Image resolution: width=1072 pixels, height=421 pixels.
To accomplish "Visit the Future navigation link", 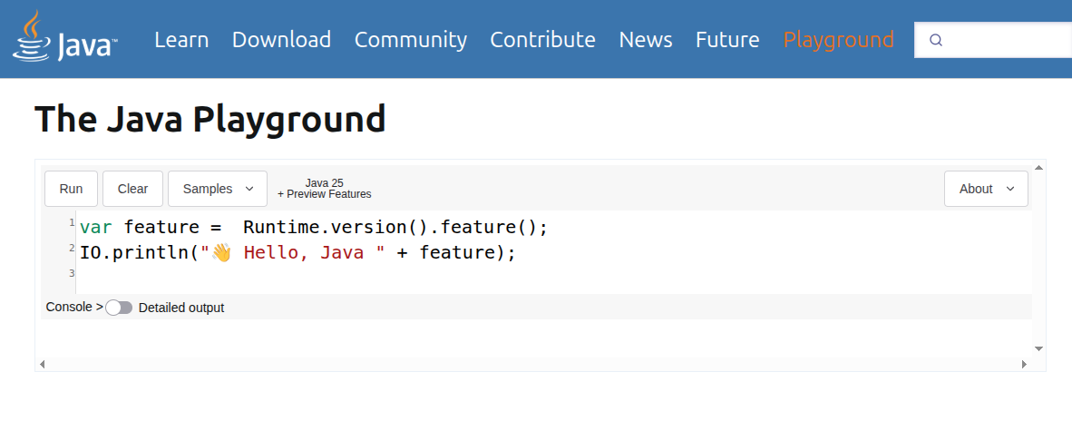I will [x=727, y=40].
